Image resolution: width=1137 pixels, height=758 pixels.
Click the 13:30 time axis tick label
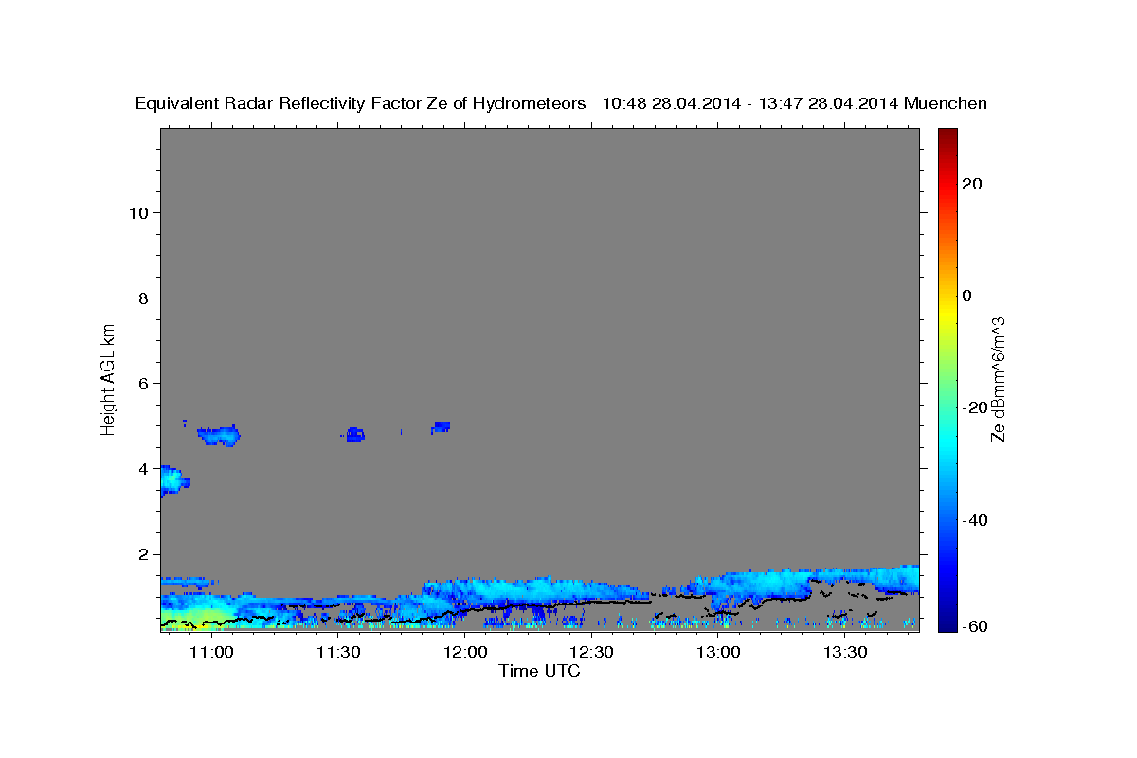click(x=846, y=653)
